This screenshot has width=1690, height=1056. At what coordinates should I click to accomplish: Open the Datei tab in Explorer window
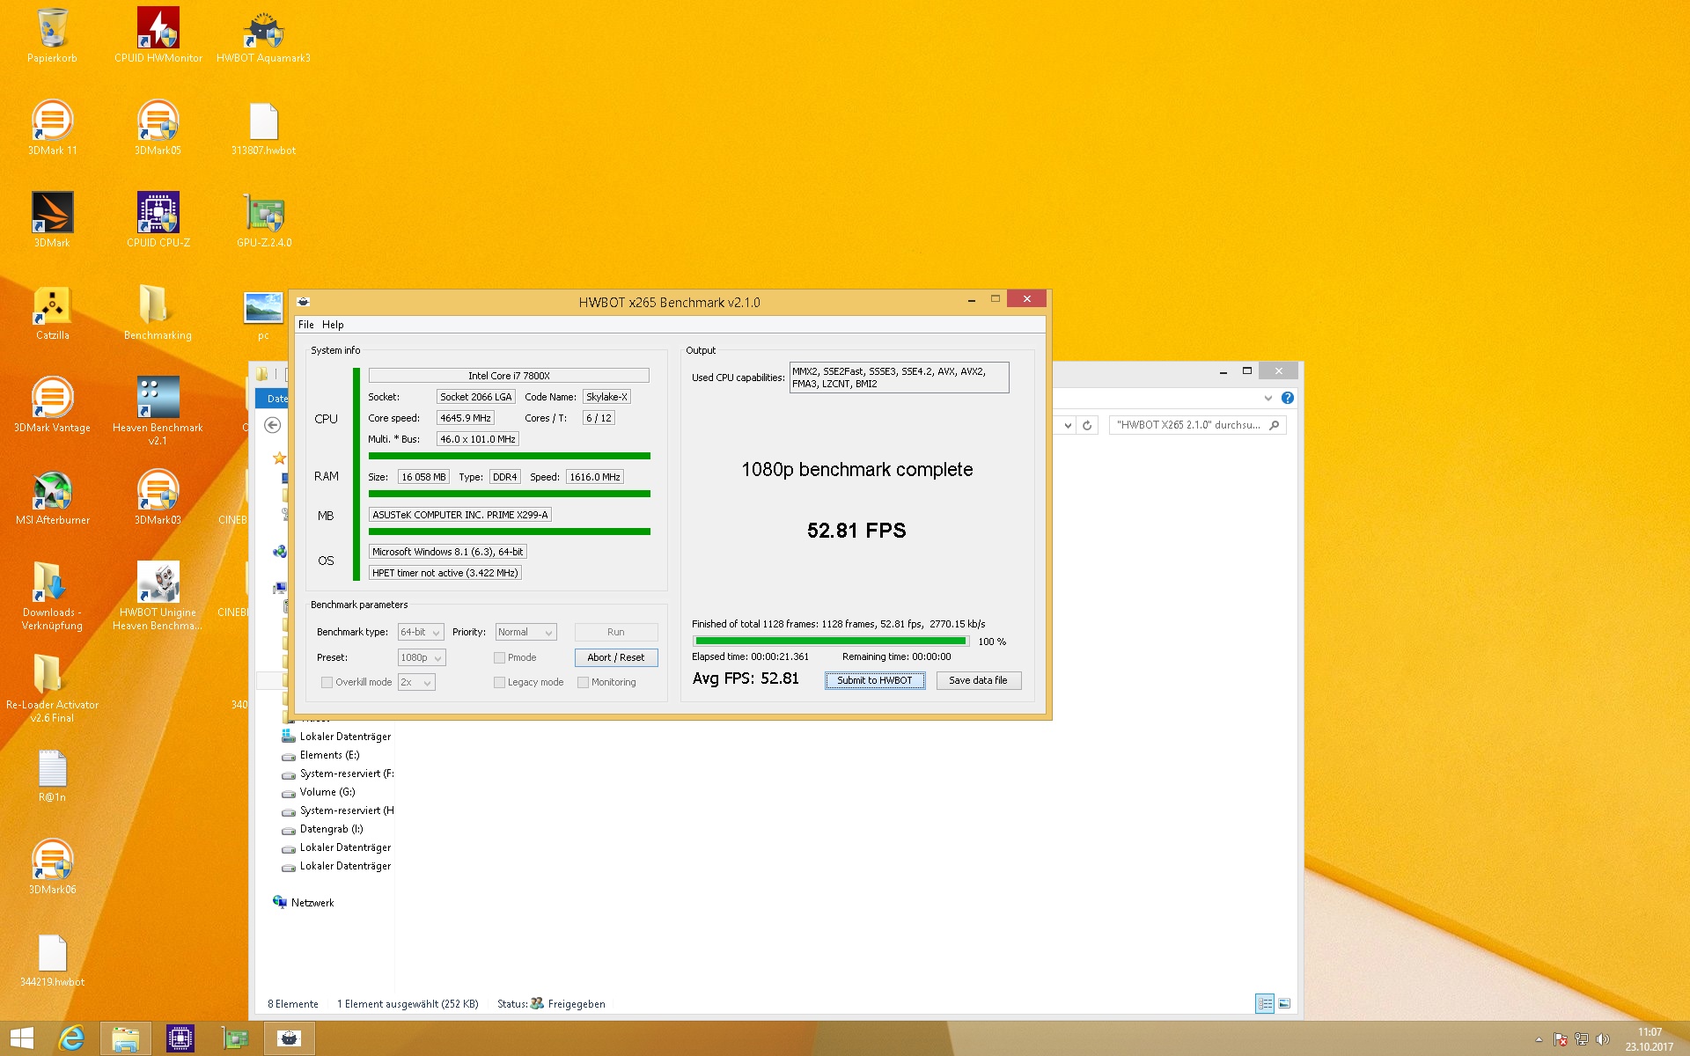point(274,399)
